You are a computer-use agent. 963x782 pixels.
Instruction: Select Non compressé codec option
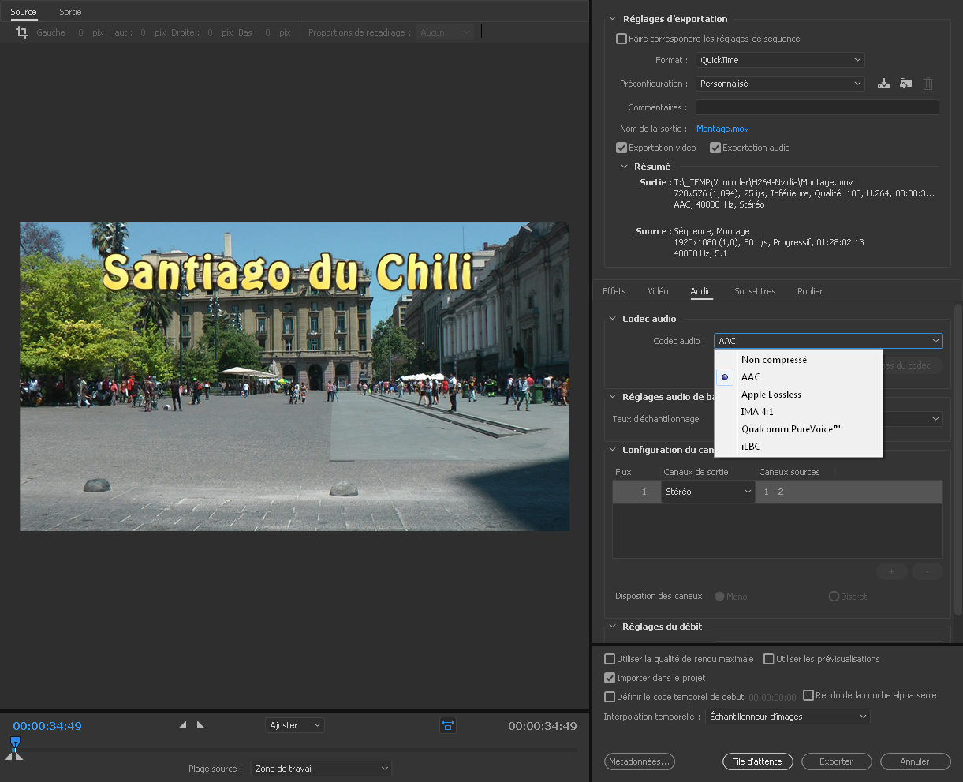click(774, 360)
